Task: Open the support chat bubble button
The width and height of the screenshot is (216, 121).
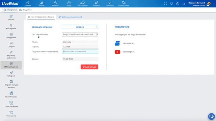Action: [x=212, y=117]
